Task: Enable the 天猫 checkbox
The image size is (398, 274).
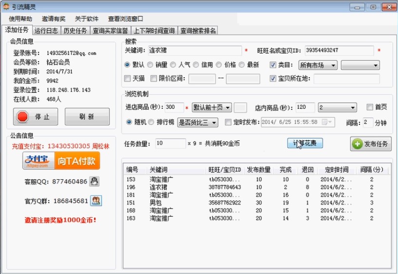Action: point(128,79)
